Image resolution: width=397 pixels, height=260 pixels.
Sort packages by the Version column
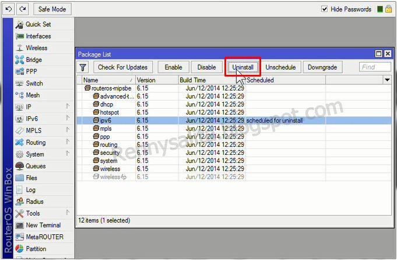point(157,80)
